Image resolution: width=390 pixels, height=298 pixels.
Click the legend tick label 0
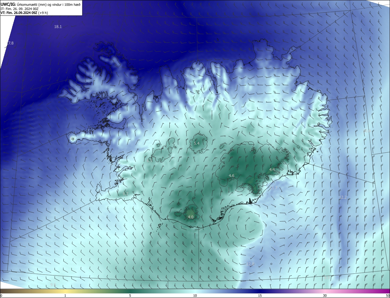1,296
